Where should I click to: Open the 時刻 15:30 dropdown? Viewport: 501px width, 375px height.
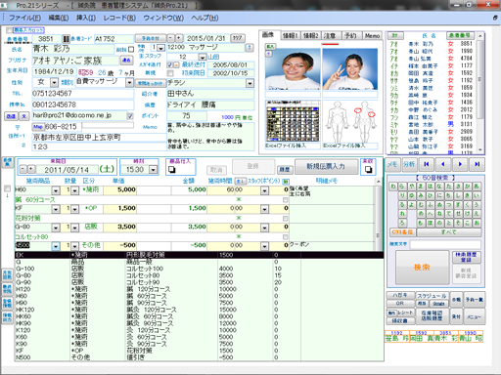[x=153, y=170]
